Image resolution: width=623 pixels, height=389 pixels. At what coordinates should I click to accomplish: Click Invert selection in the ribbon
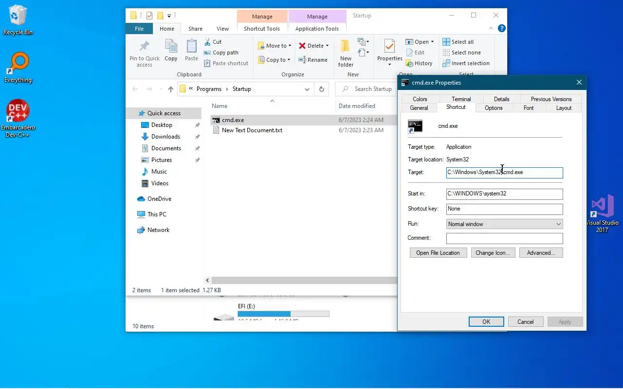[466, 63]
